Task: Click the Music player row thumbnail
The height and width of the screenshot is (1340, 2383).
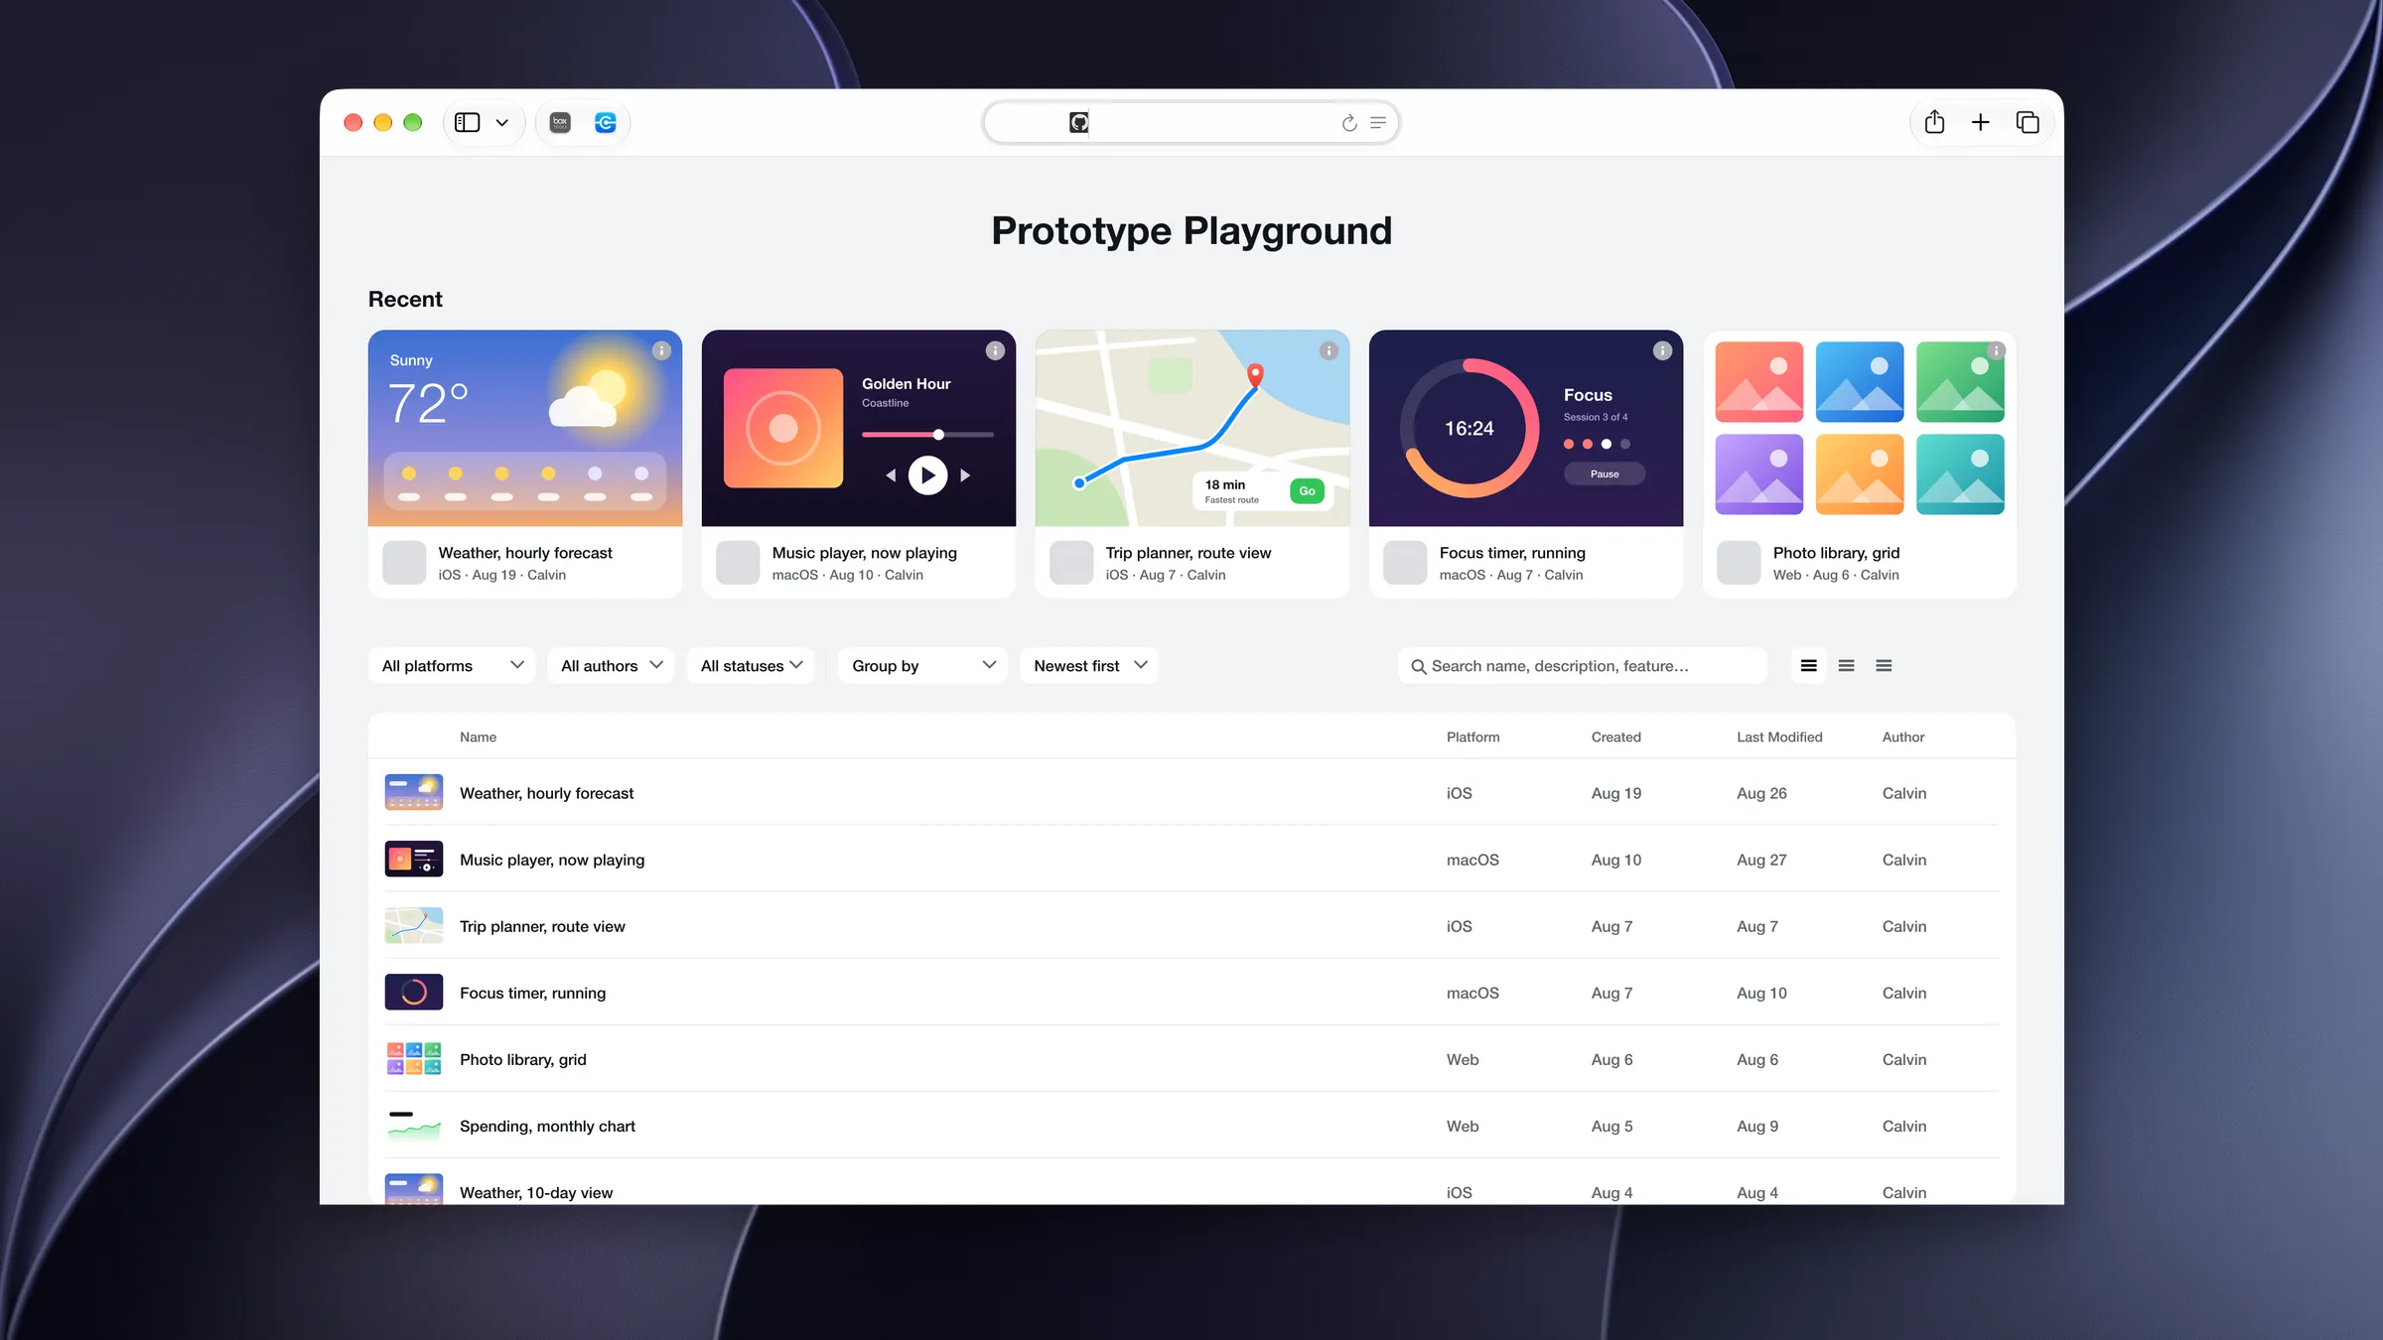Action: pos(414,859)
